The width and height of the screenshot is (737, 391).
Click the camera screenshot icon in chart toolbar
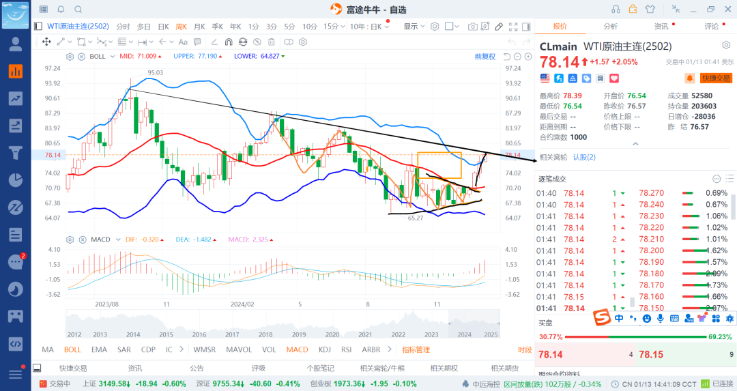473,27
